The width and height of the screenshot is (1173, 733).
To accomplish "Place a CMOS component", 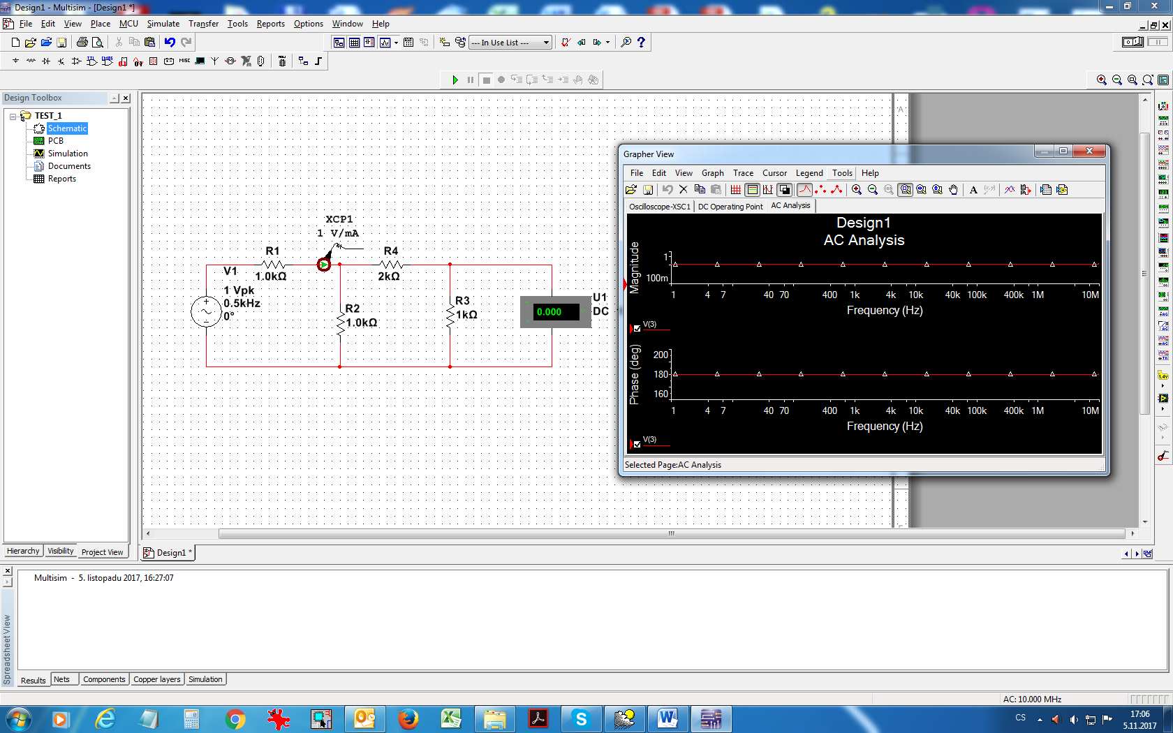I will (108, 61).
